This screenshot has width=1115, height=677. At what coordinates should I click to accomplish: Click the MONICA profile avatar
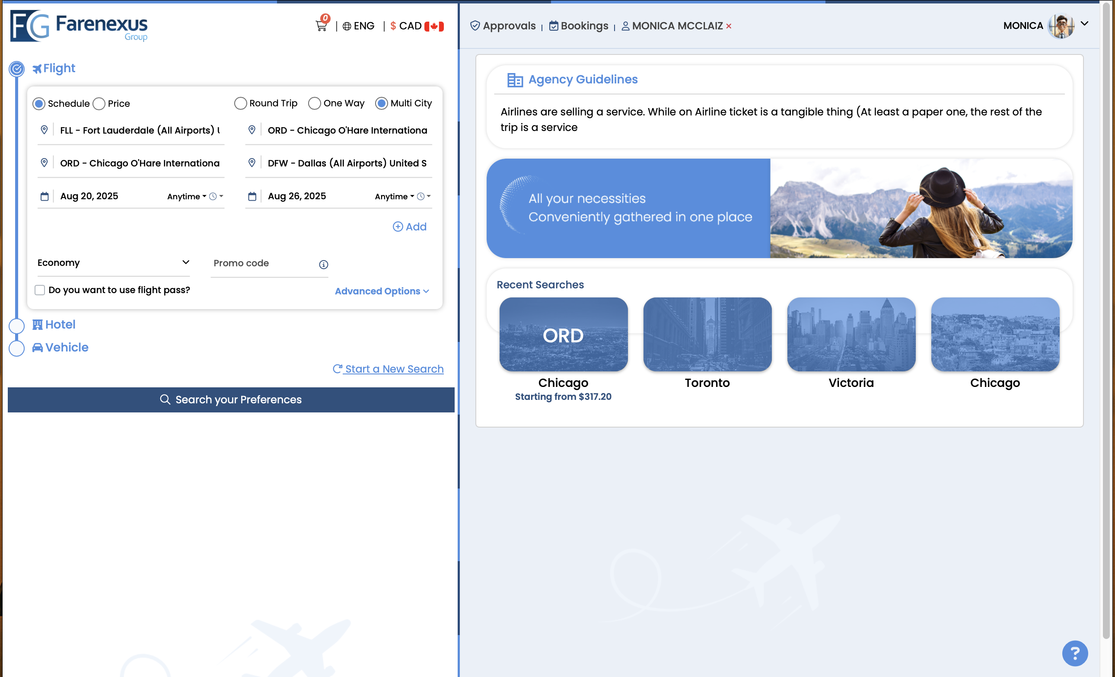[1061, 26]
